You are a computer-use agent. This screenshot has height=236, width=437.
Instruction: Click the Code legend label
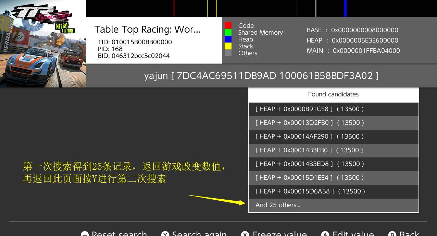point(246,26)
